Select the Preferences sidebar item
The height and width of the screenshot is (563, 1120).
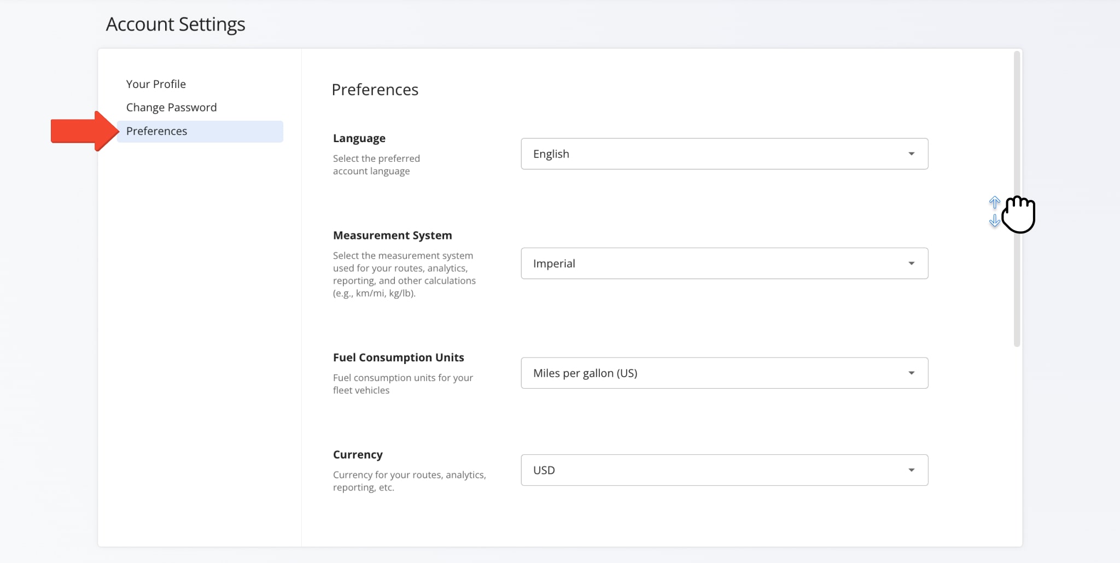(156, 131)
